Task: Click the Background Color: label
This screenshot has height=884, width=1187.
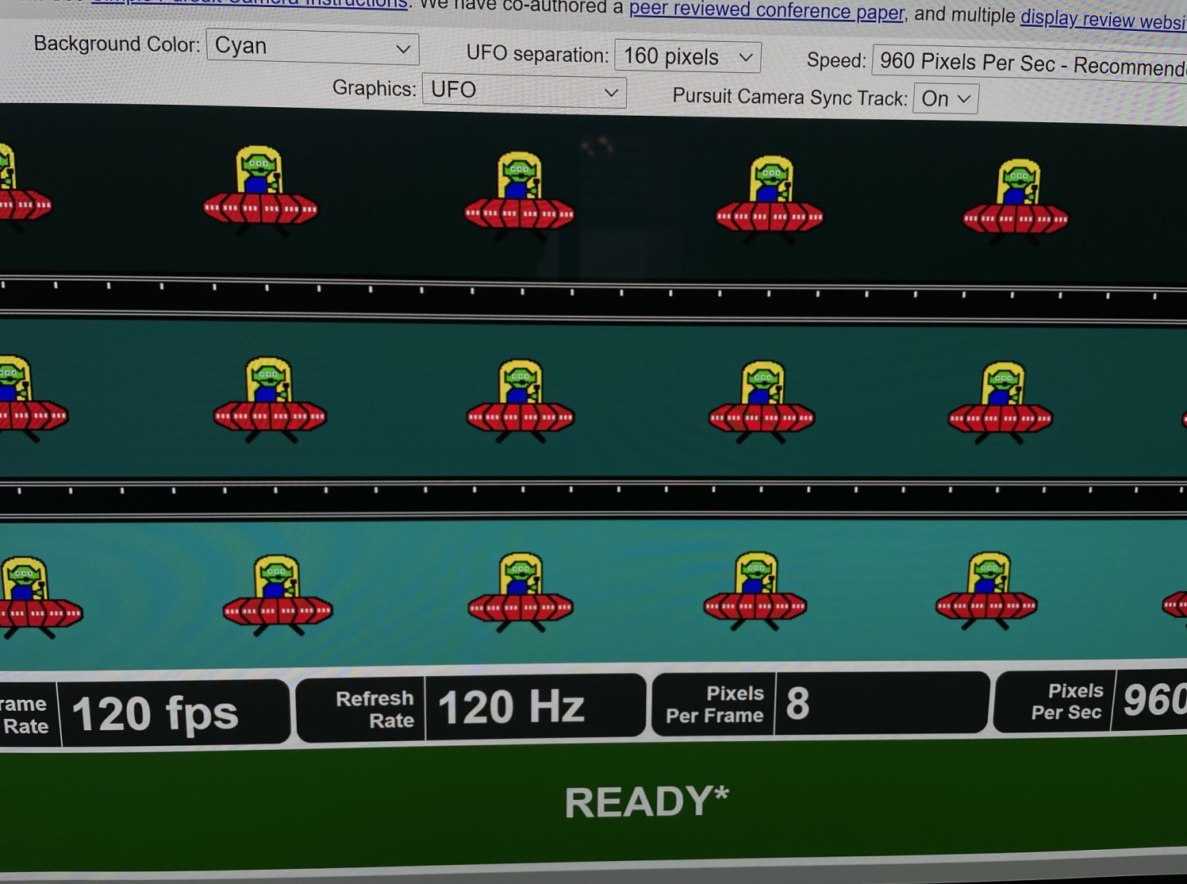Action: (x=117, y=44)
